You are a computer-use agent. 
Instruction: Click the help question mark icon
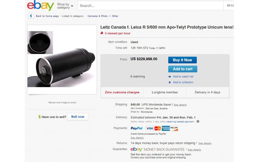[198, 121]
